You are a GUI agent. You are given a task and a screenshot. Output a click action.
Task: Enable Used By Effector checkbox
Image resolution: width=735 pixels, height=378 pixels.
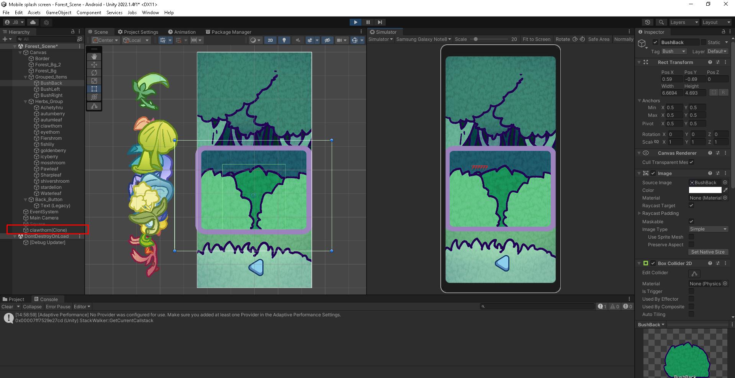(x=691, y=299)
